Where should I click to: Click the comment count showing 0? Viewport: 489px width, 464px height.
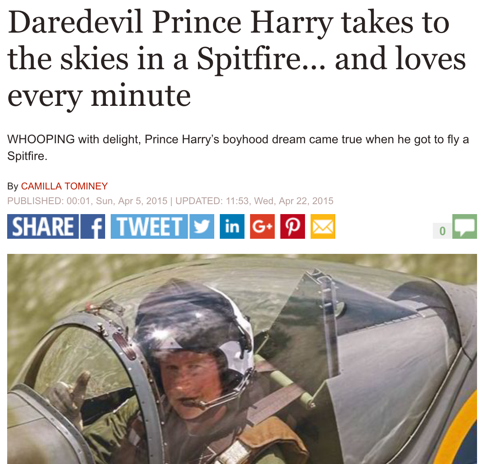(x=442, y=231)
